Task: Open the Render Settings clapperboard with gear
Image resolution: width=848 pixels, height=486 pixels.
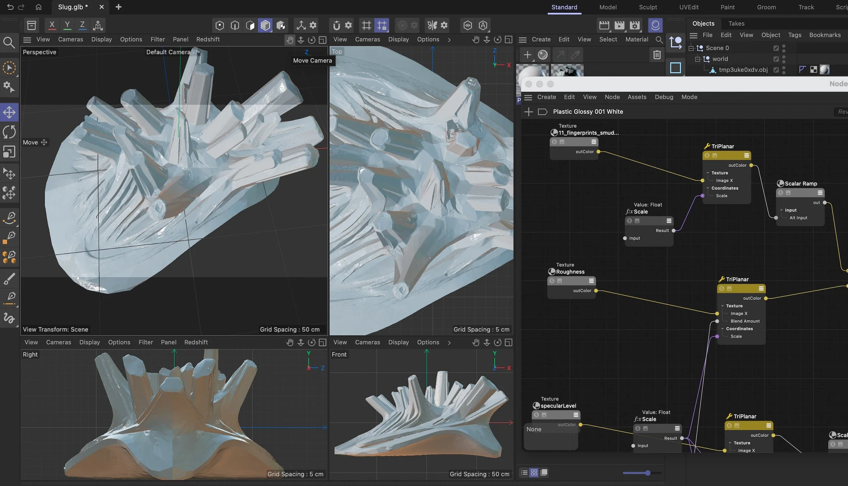Action: point(634,25)
